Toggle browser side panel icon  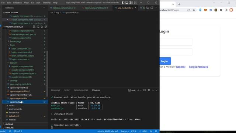(x=226, y=10)
